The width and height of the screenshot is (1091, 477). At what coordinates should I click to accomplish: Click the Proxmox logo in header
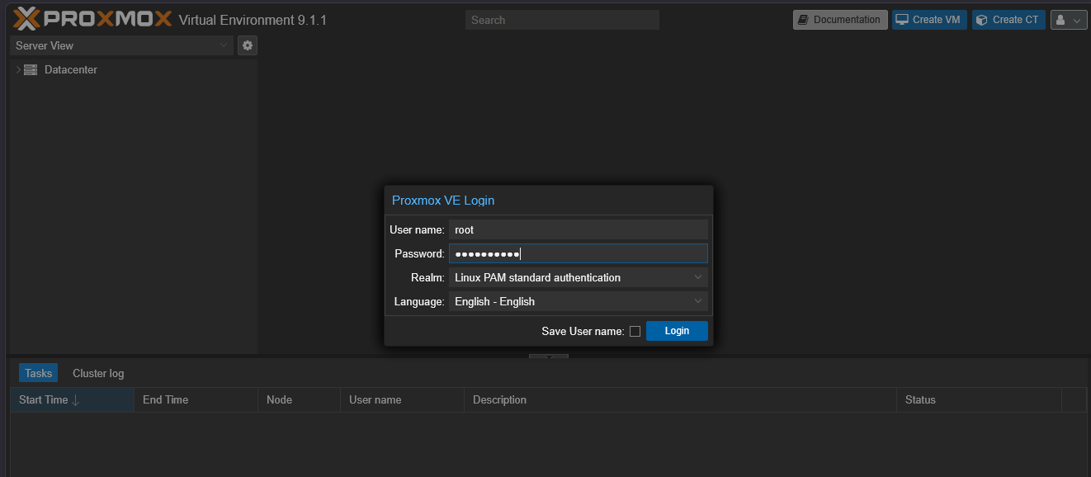pos(92,18)
